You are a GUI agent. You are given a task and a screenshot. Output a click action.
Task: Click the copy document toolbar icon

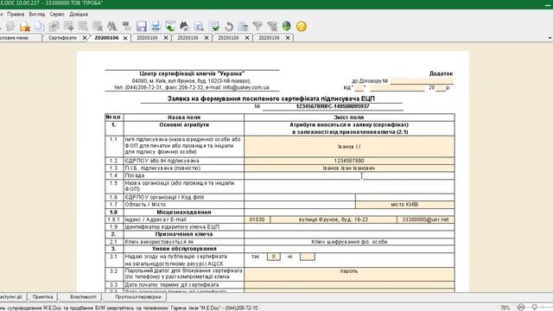(39, 27)
